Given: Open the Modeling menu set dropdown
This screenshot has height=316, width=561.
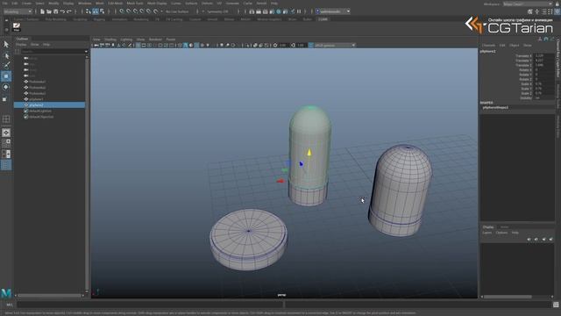Looking at the screenshot, I should tap(18, 11).
